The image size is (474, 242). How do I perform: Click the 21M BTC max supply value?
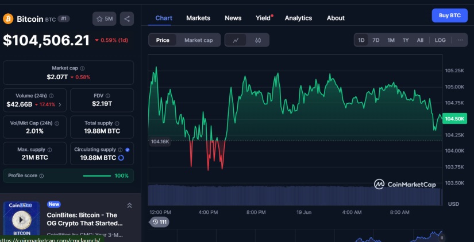(x=35, y=158)
